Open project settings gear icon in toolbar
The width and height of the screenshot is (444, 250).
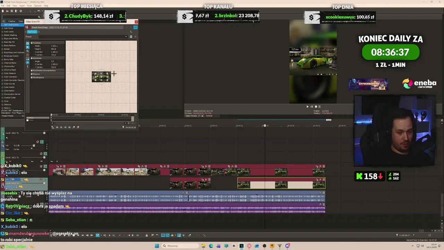20,11
